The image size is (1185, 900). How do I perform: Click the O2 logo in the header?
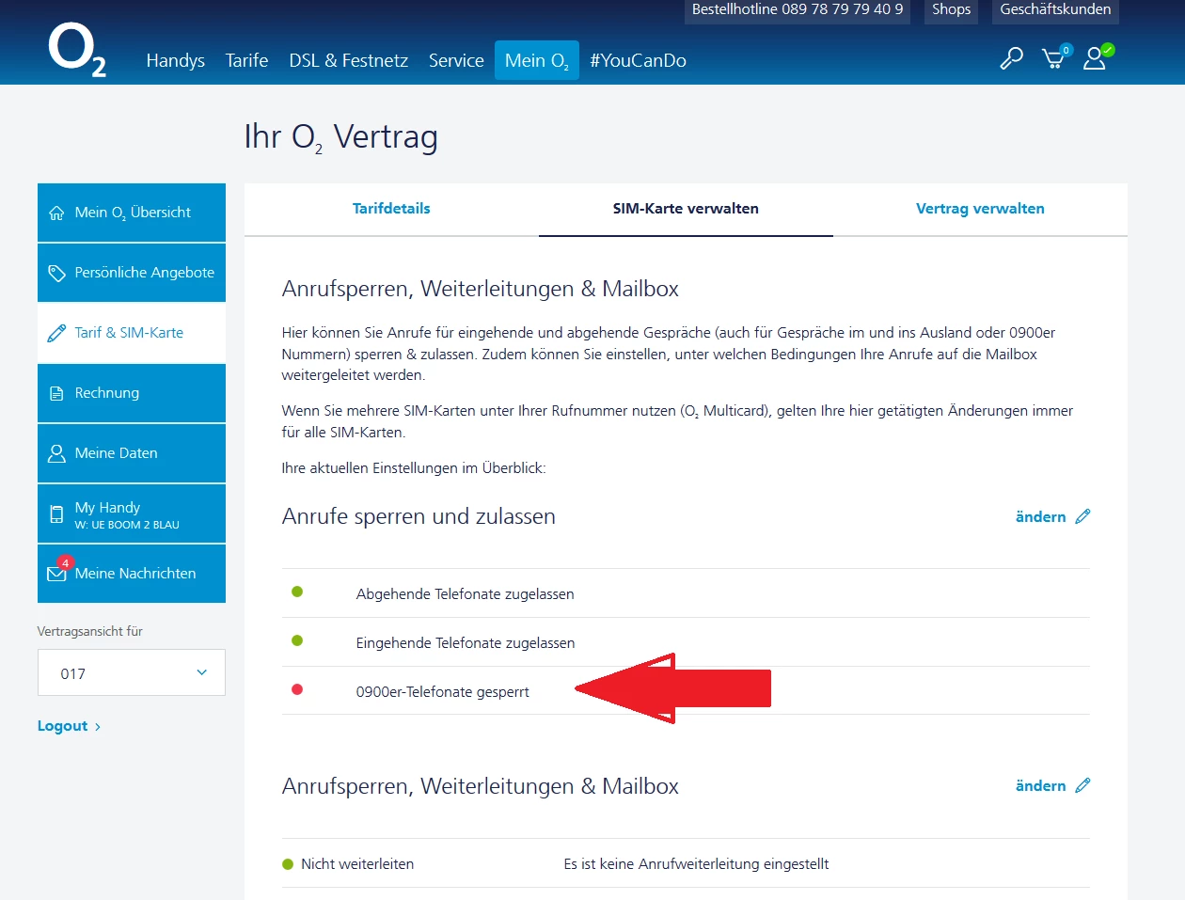[x=77, y=50]
